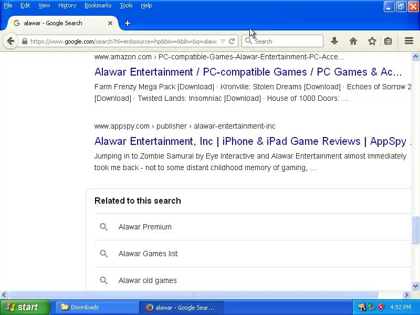Image resolution: width=420 pixels, height=315 pixels.
Task: Open the Help menu
Action: 146,5
